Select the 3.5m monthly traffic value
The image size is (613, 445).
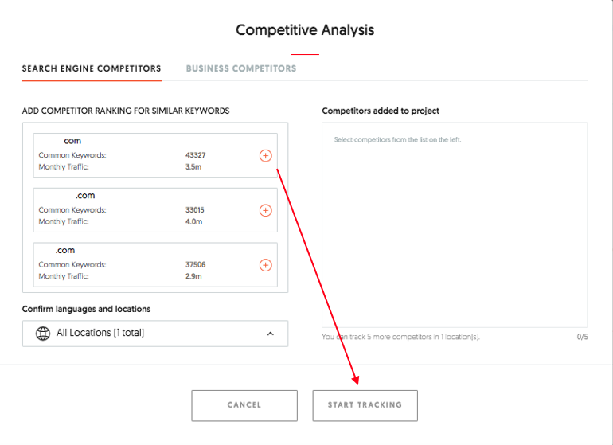coord(193,166)
